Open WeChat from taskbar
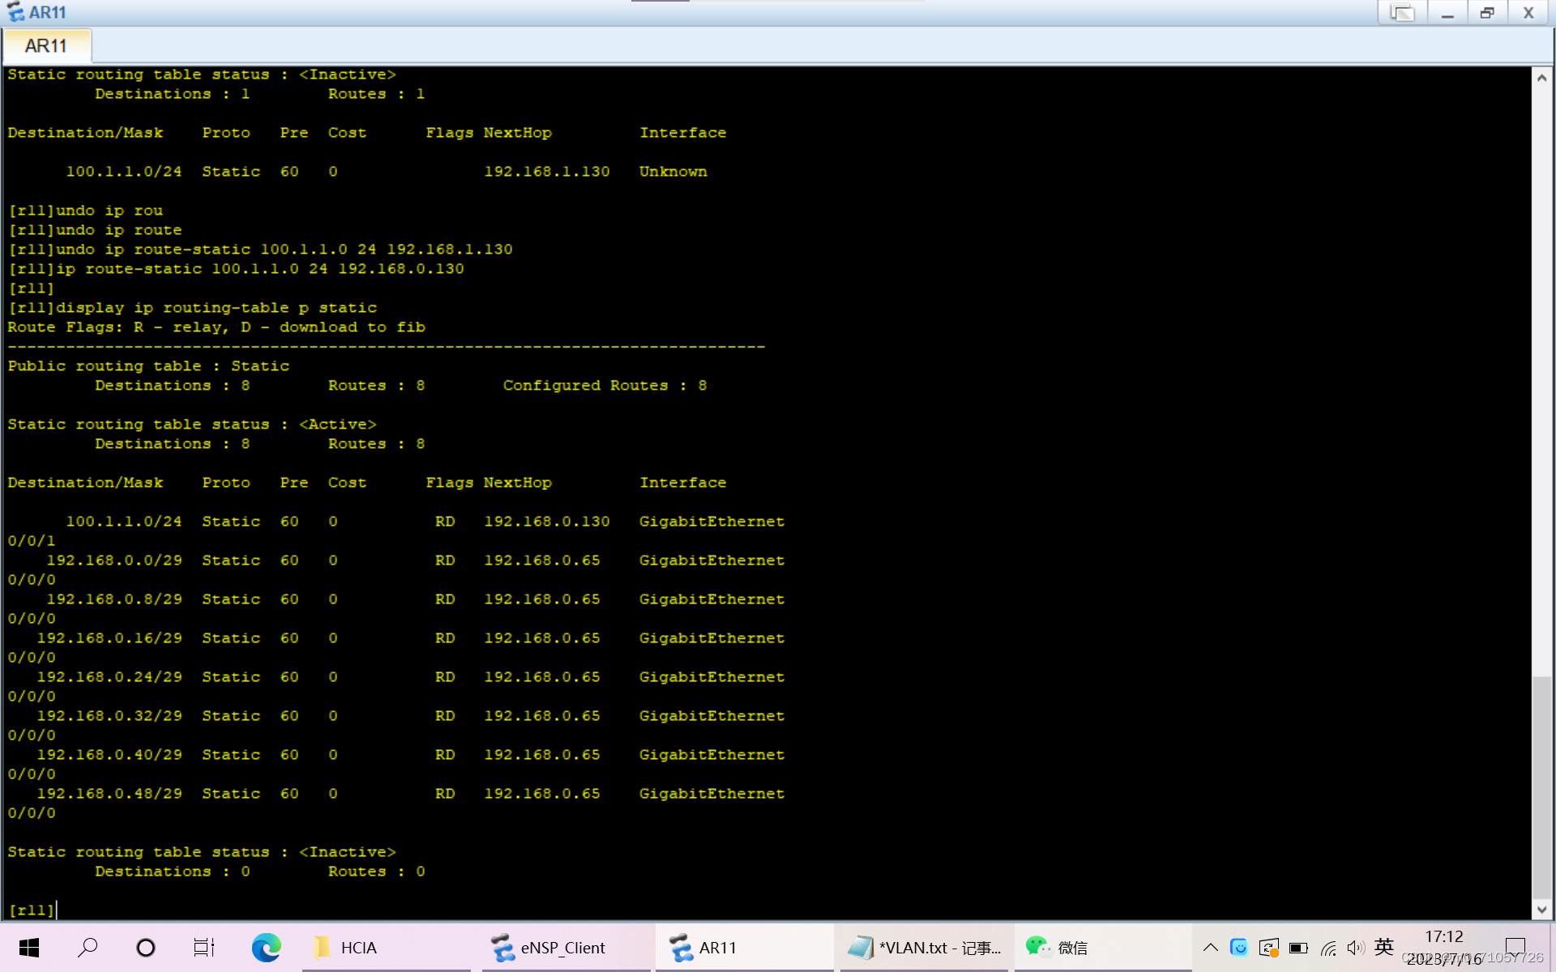The width and height of the screenshot is (1556, 972). click(1058, 947)
